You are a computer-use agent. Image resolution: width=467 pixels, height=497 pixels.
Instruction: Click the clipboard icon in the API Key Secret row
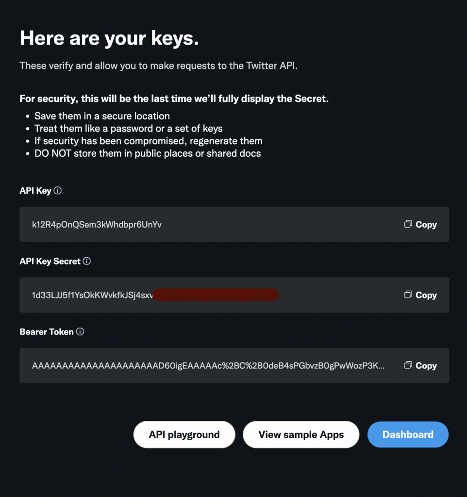[408, 295]
